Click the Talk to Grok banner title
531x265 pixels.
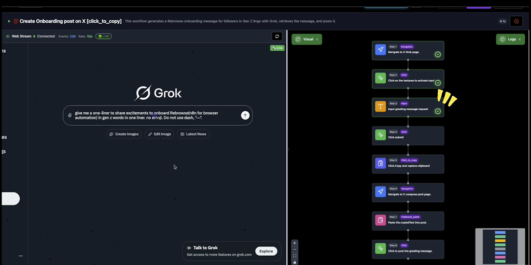point(205,248)
